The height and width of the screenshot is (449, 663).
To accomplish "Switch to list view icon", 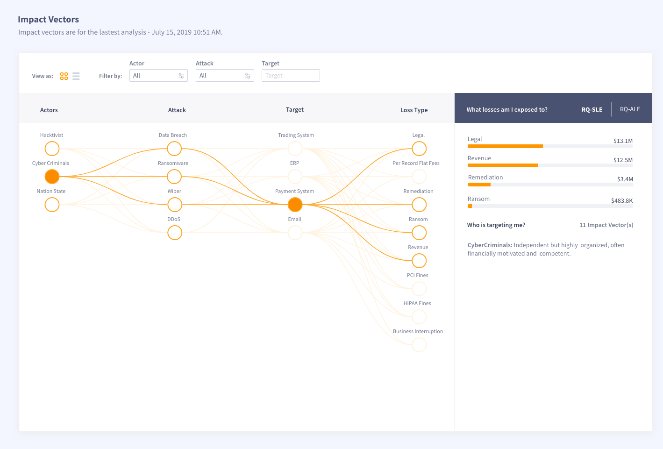I will [x=76, y=76].
